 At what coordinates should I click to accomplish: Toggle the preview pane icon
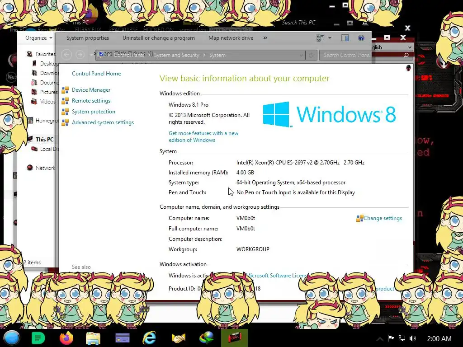tap(345, 38)
